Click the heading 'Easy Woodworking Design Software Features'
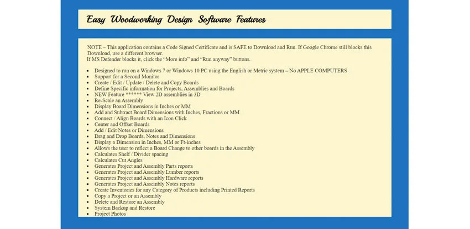470x229 pixels. tap(176, 19)
